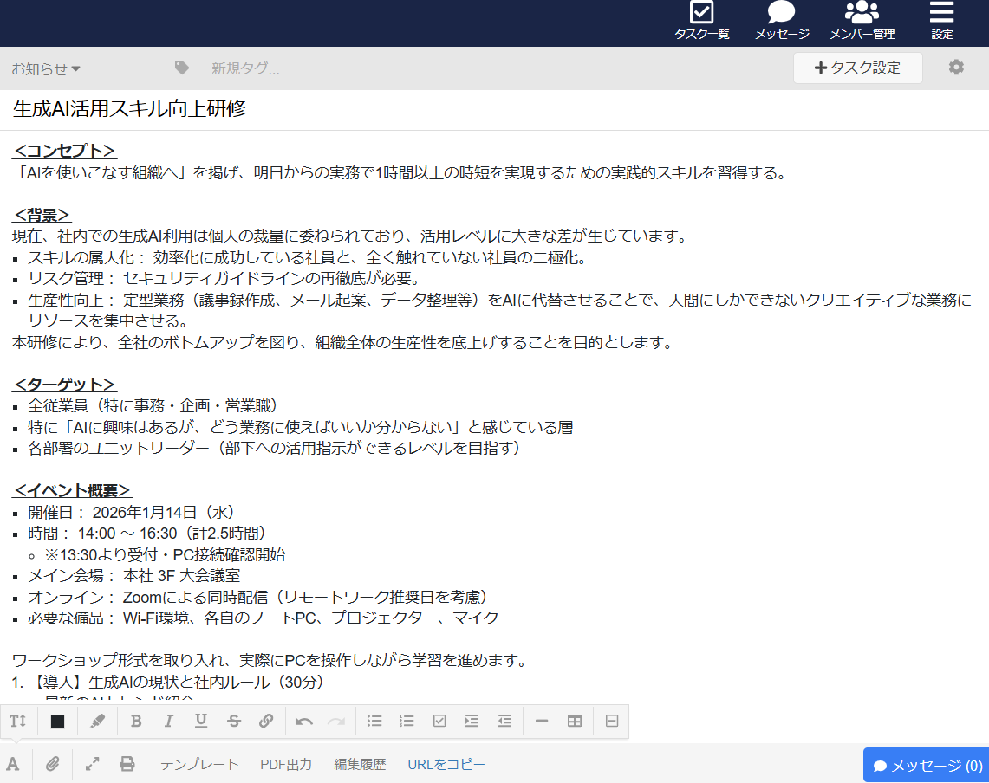Open print view via the printer icon

click(x=127, y=764)
